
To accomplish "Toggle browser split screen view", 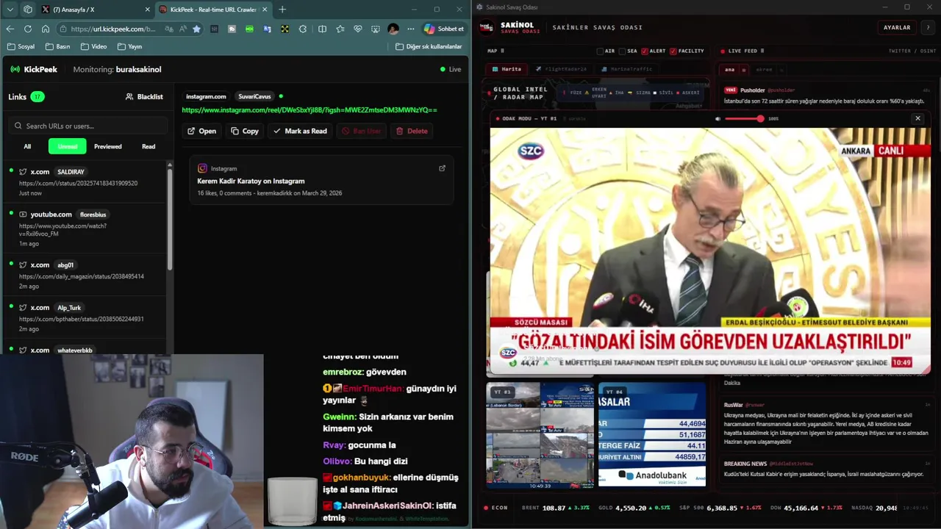I will (x=322, y=29).
